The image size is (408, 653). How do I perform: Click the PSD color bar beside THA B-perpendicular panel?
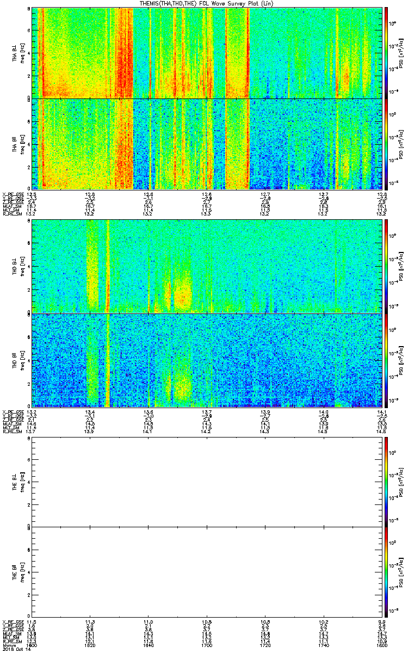[386, 53]
